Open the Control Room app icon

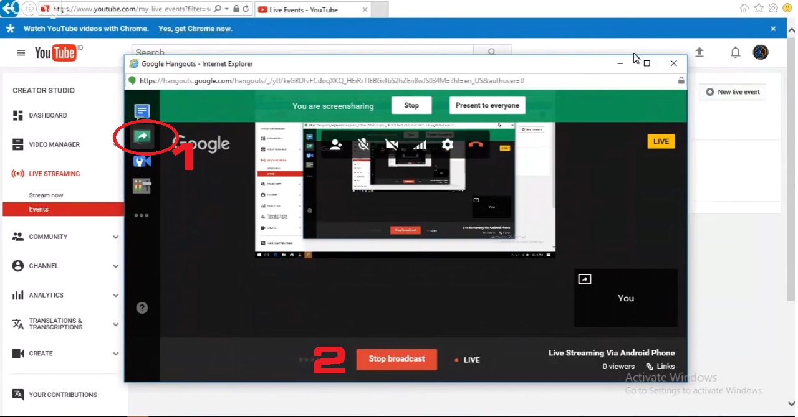point(142,185)
